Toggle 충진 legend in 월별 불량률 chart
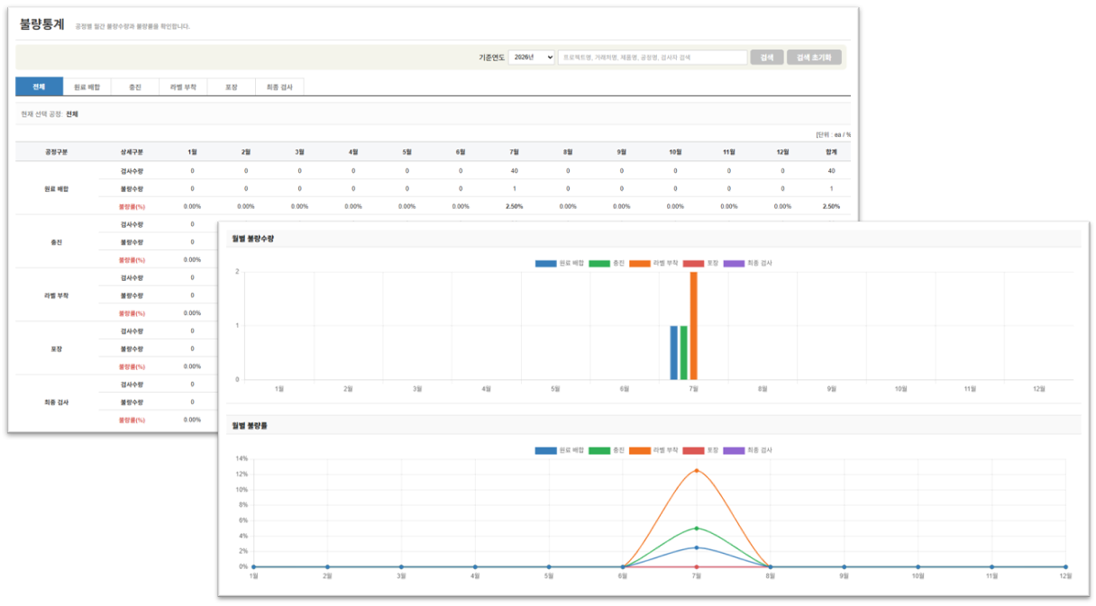This screenshot has width=1096, height=606. point(607,449)
